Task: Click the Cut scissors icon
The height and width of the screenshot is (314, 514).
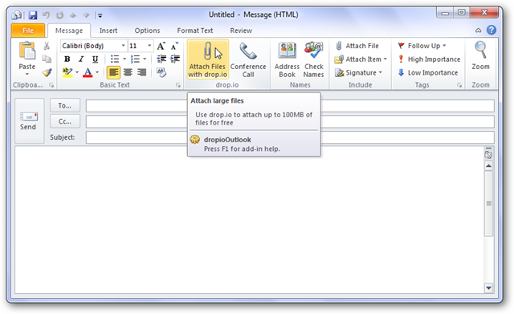Action: click(x=47, y=46)
